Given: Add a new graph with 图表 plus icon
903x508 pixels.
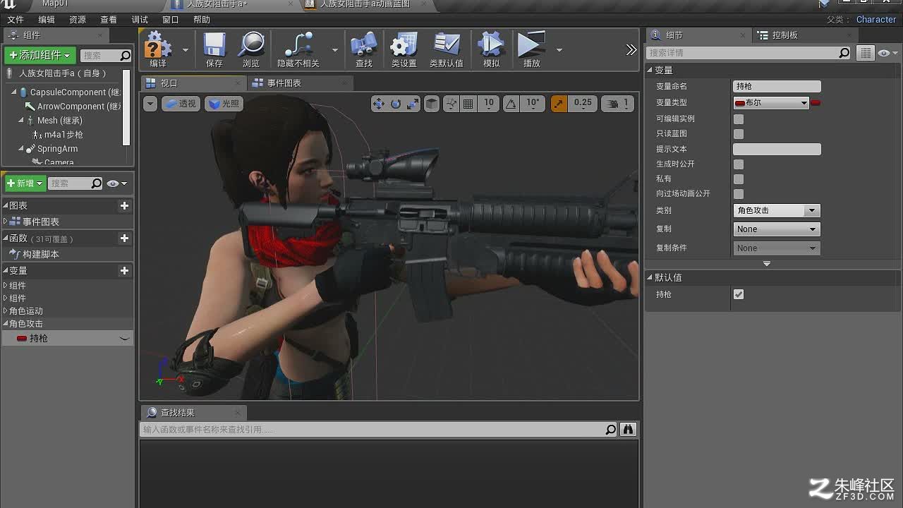Looking at the screenshot, I should (x=125, y=205).
